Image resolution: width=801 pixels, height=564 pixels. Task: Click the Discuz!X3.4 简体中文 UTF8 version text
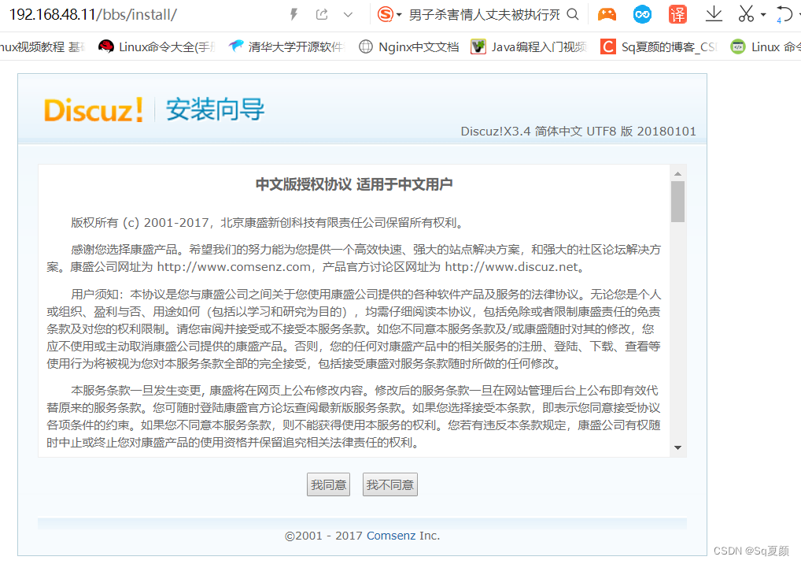578,132
